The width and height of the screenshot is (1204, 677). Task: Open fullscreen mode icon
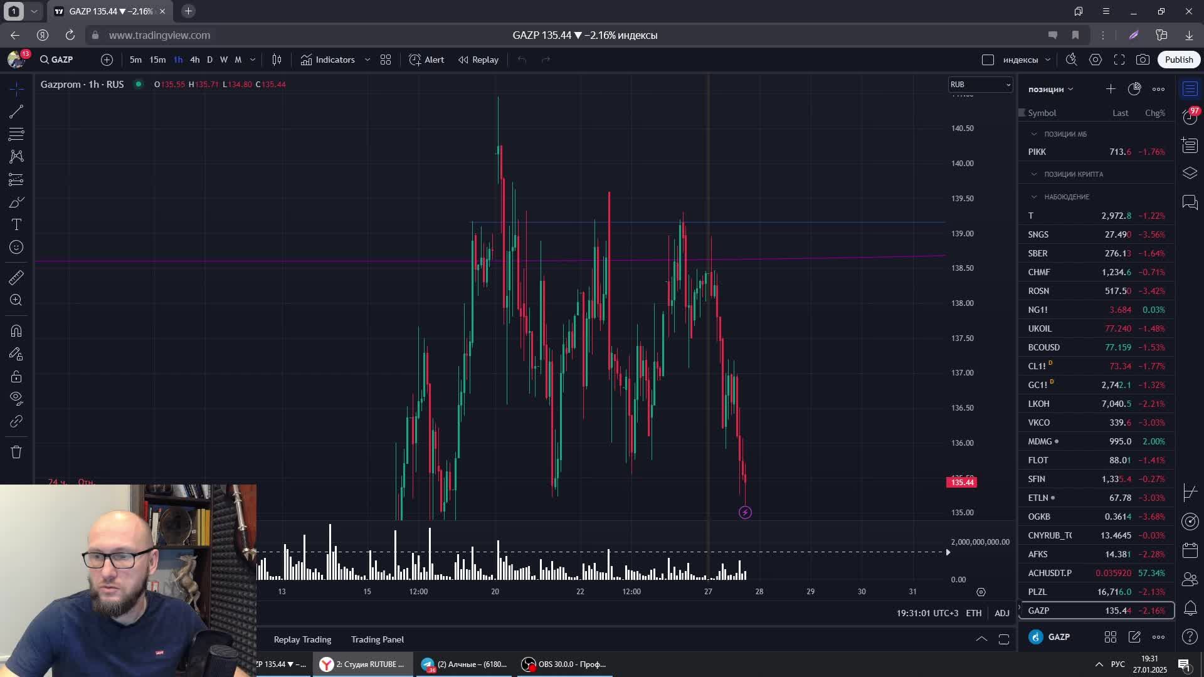coord(1119,60)
